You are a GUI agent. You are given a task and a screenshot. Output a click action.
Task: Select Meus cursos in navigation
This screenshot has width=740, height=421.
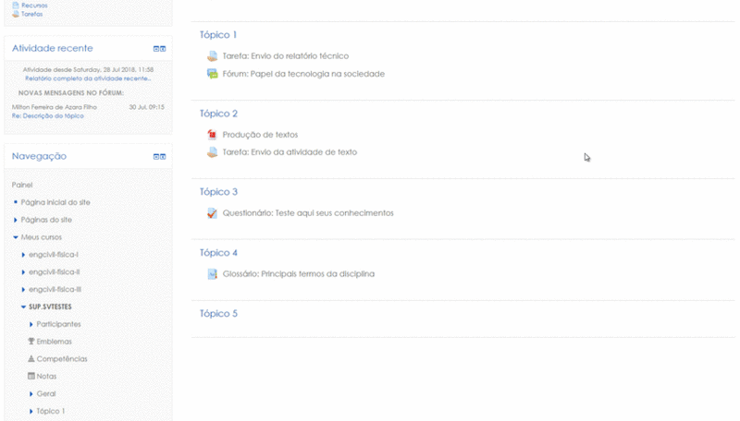41,237
